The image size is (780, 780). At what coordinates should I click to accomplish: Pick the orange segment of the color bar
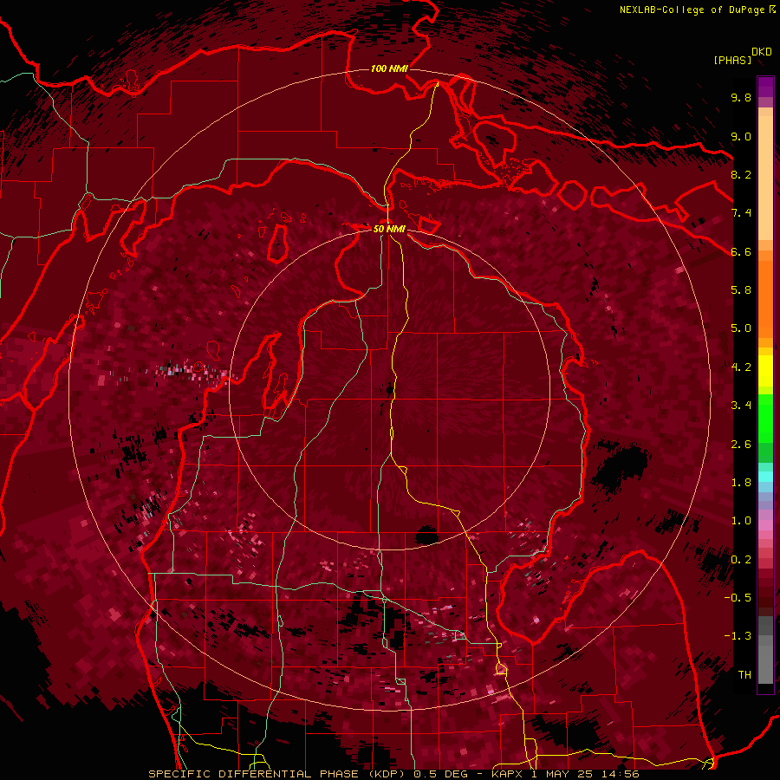tap(765, 298)
